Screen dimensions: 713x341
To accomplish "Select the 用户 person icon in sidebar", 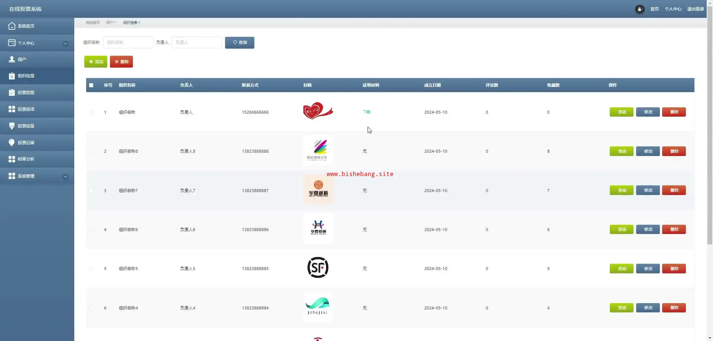I will pyautogui.click(x=12, y=59).
